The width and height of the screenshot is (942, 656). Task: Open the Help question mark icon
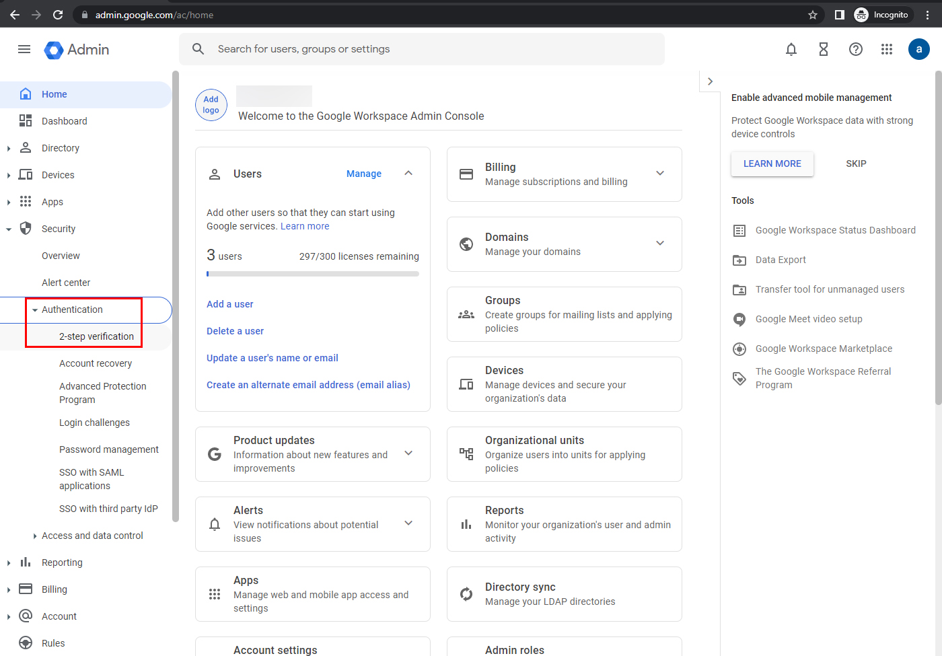click(855, 49)
